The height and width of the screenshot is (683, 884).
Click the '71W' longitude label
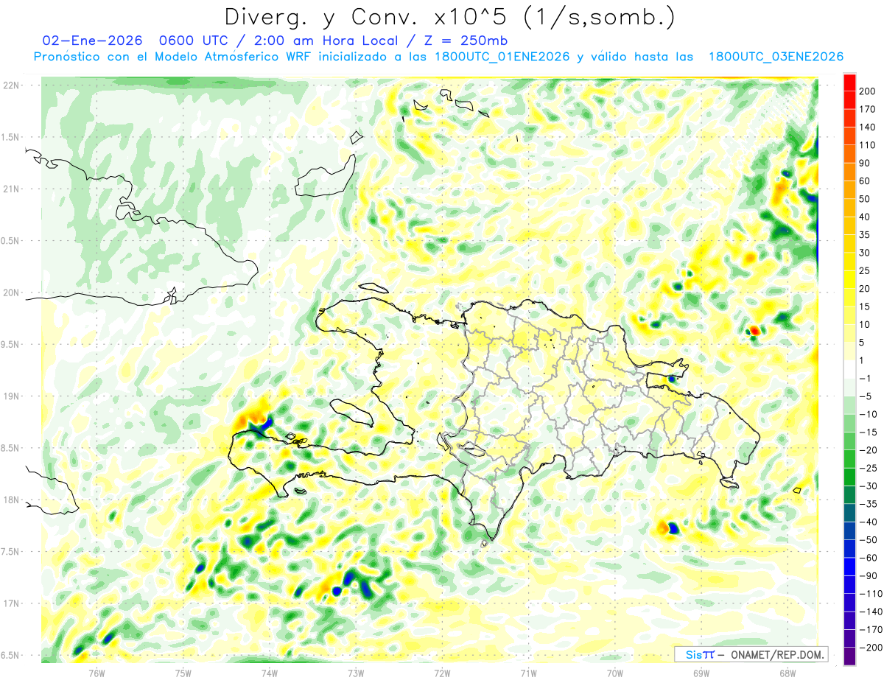click(x=528, y=673)
